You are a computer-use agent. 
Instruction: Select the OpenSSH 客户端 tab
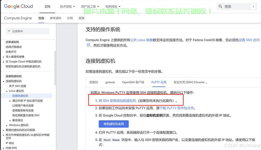[x=133, y=82]
